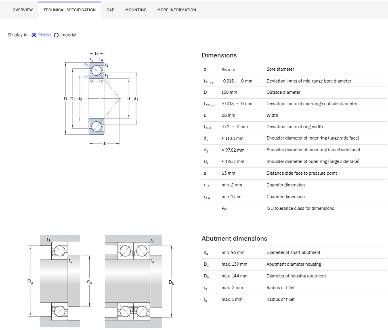Select the Metric display radio button
Screen dimensions: 388x330
(34, 35)
